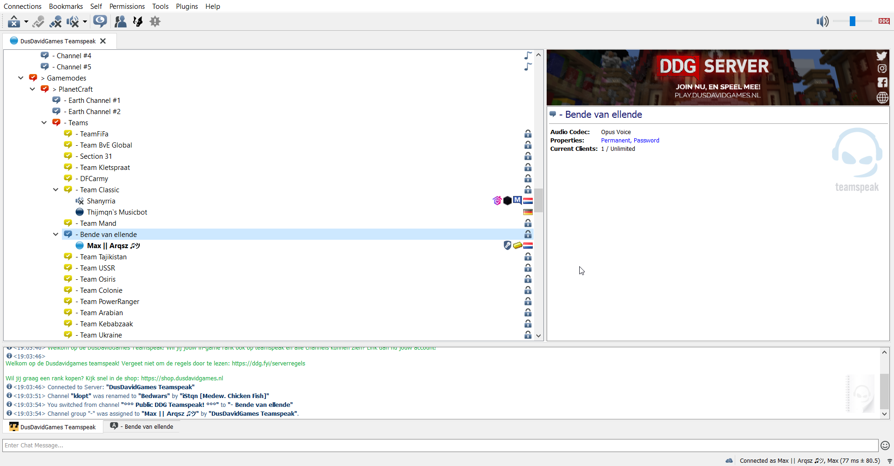Click the gray exclamation badge toolbar icon

click(155, 21)
